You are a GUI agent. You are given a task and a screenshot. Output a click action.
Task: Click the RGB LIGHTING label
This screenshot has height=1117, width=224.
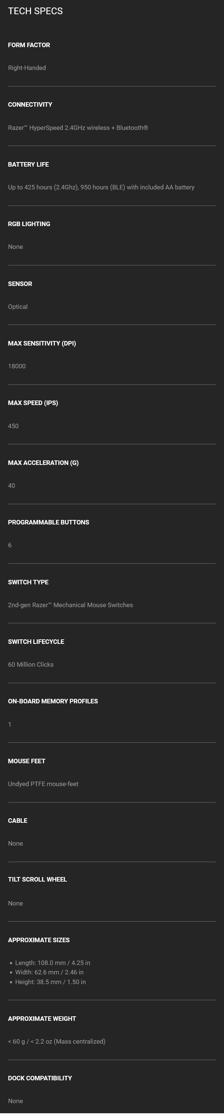pos(29,224)
